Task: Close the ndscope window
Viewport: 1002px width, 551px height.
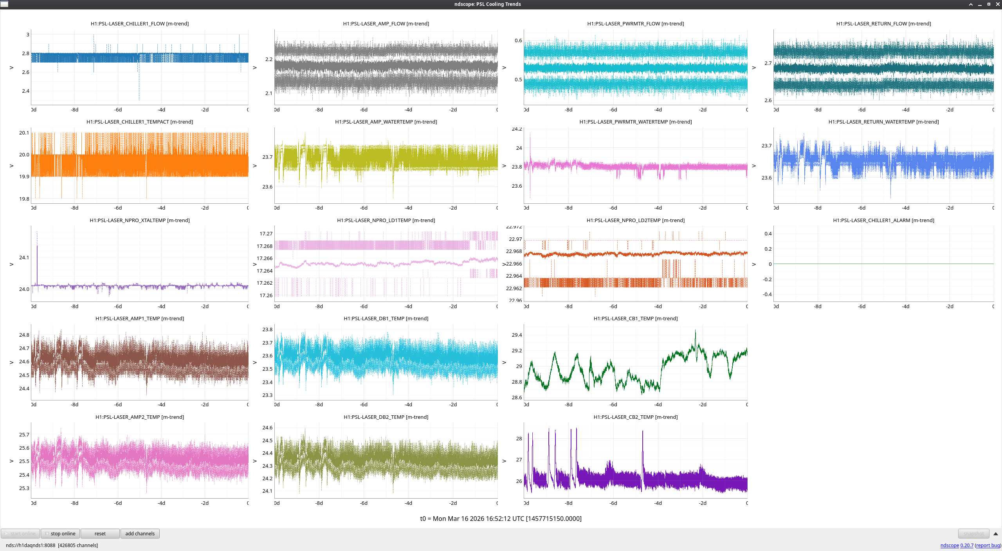Action: pyautogui.click(x=998, y=4)
